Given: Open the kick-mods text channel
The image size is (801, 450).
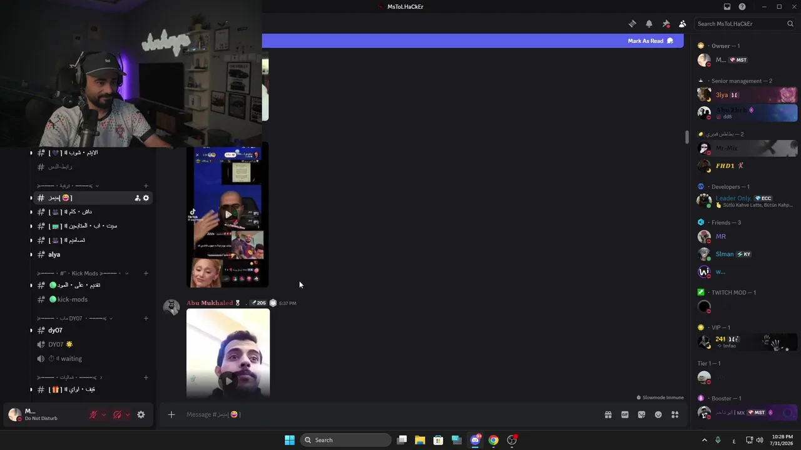Looking at the screenshot, I should pos(93,299).
